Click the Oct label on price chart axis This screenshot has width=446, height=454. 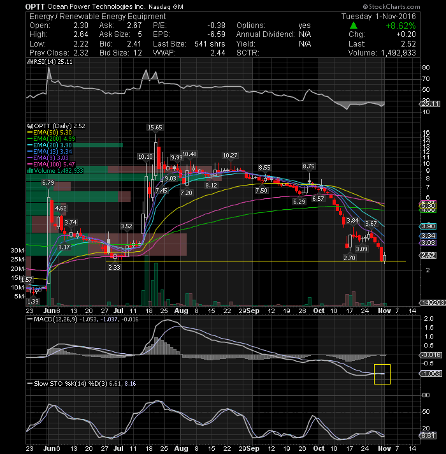click(319, 311)
